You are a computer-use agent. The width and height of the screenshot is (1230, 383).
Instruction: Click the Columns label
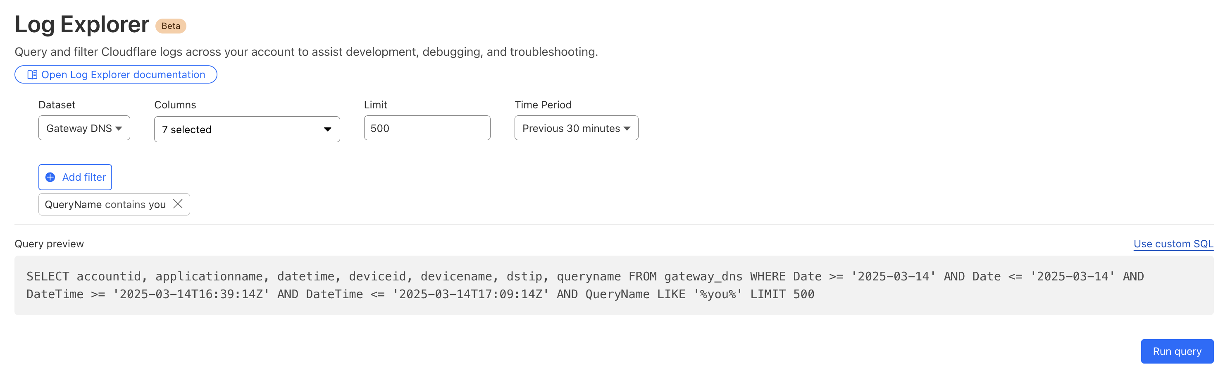point(175,105)
